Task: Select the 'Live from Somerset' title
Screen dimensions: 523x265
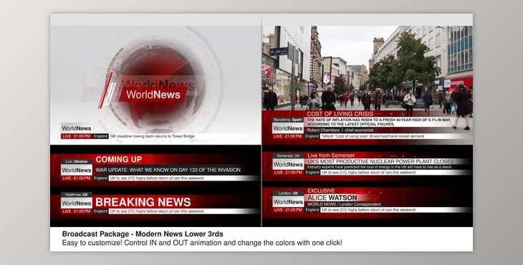Action: point(331,155)
